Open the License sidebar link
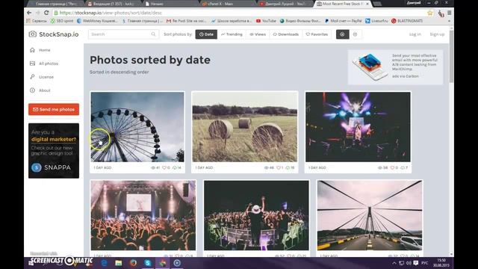This screenshot has width=478, height=269. pos(46,77)
